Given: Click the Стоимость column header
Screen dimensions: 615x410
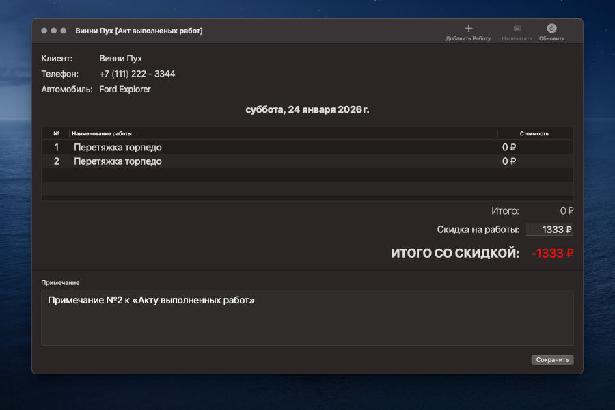Looking at the screenshot, I should click(534, 133).
